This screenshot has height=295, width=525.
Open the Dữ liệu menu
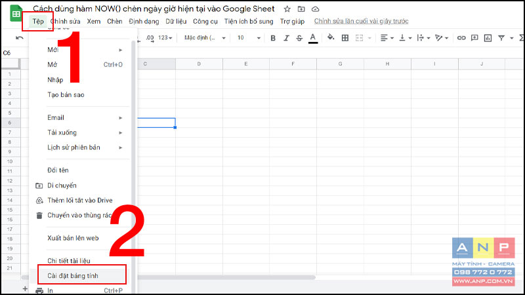click(176, 22)
